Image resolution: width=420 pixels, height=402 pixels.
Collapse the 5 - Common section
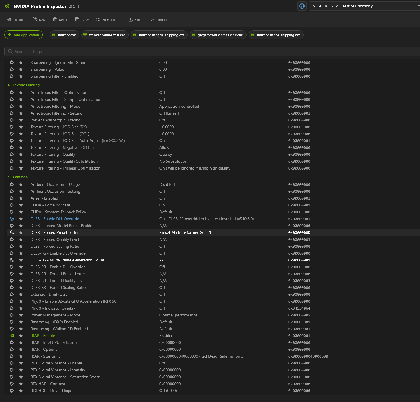pyautogui.click(x=18, y=177)
